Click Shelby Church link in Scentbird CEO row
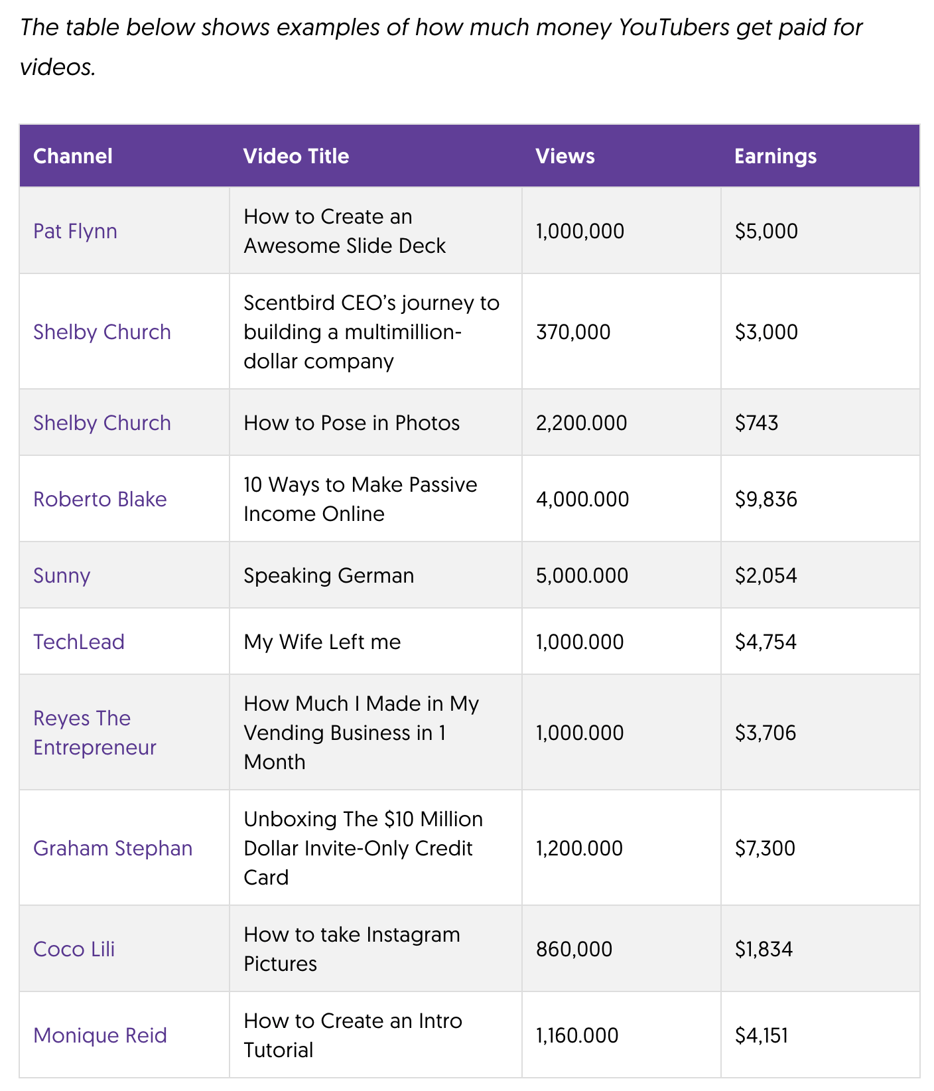 tap(102, 332)
